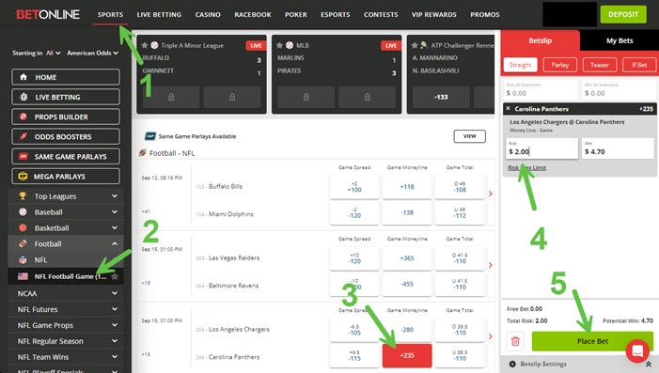The image size is (659, 373).
Task: Click the Basketball ball icon
Action: 23,227
